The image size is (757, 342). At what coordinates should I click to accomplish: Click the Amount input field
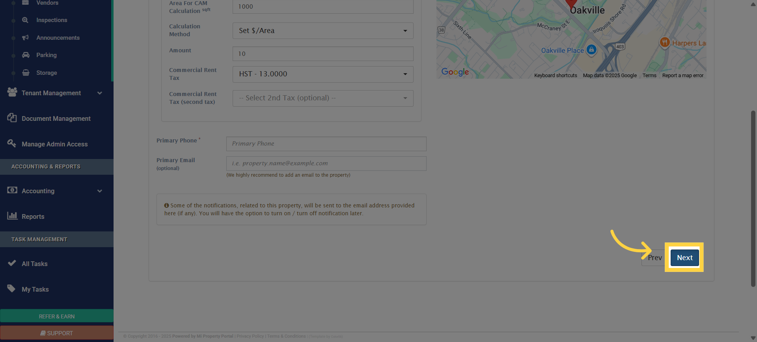click(323, 54)
